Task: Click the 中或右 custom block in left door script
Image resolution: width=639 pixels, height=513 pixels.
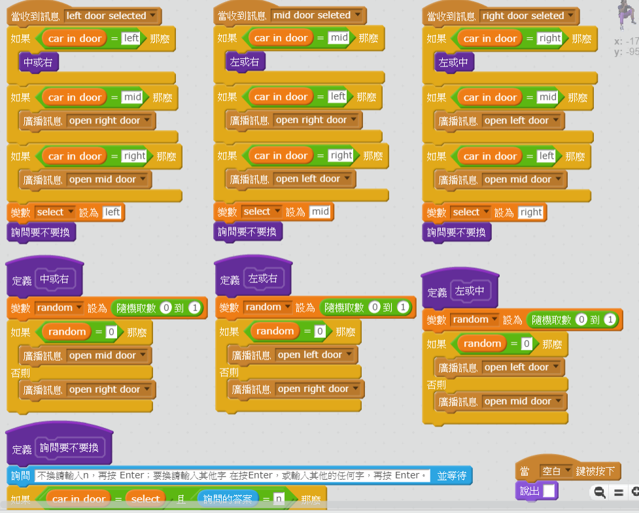Action: (39, 62)
